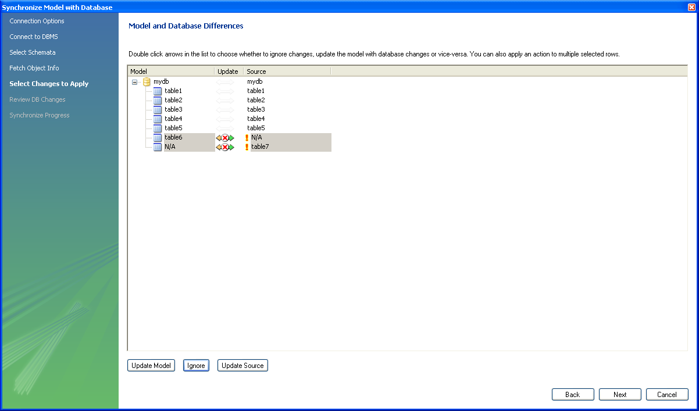The height and width of the screenshot is (411, 699).
Task: Click the ignore arrows icon for table7
Action: 225,147
